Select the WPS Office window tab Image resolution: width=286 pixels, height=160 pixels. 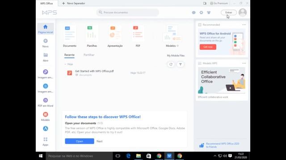coord(46,3)
